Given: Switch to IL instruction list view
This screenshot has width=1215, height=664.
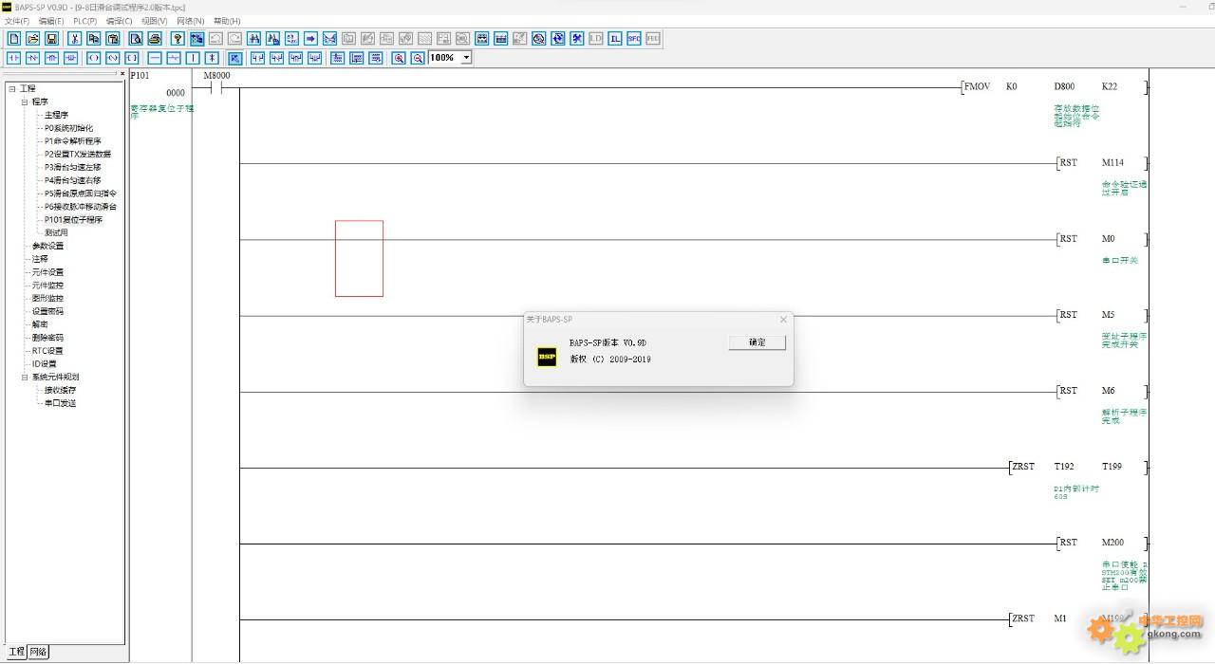Looking at the screenshot, I should coord(615,39).
